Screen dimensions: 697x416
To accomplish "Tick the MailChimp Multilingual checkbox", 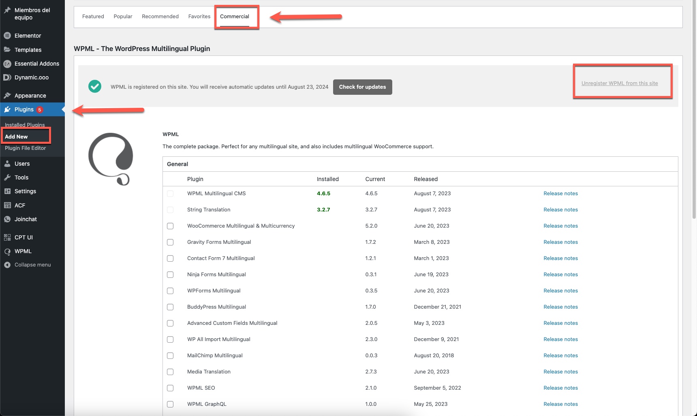I will coord(170,356).
